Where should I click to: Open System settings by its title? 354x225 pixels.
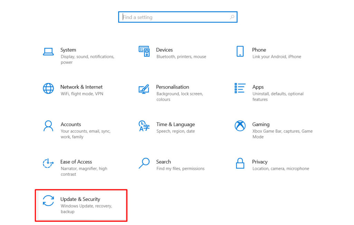tap(68, 50)
